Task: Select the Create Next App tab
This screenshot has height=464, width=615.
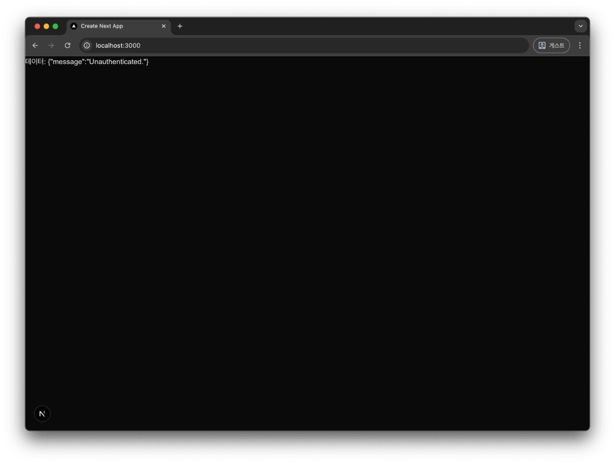Action: 119,26
